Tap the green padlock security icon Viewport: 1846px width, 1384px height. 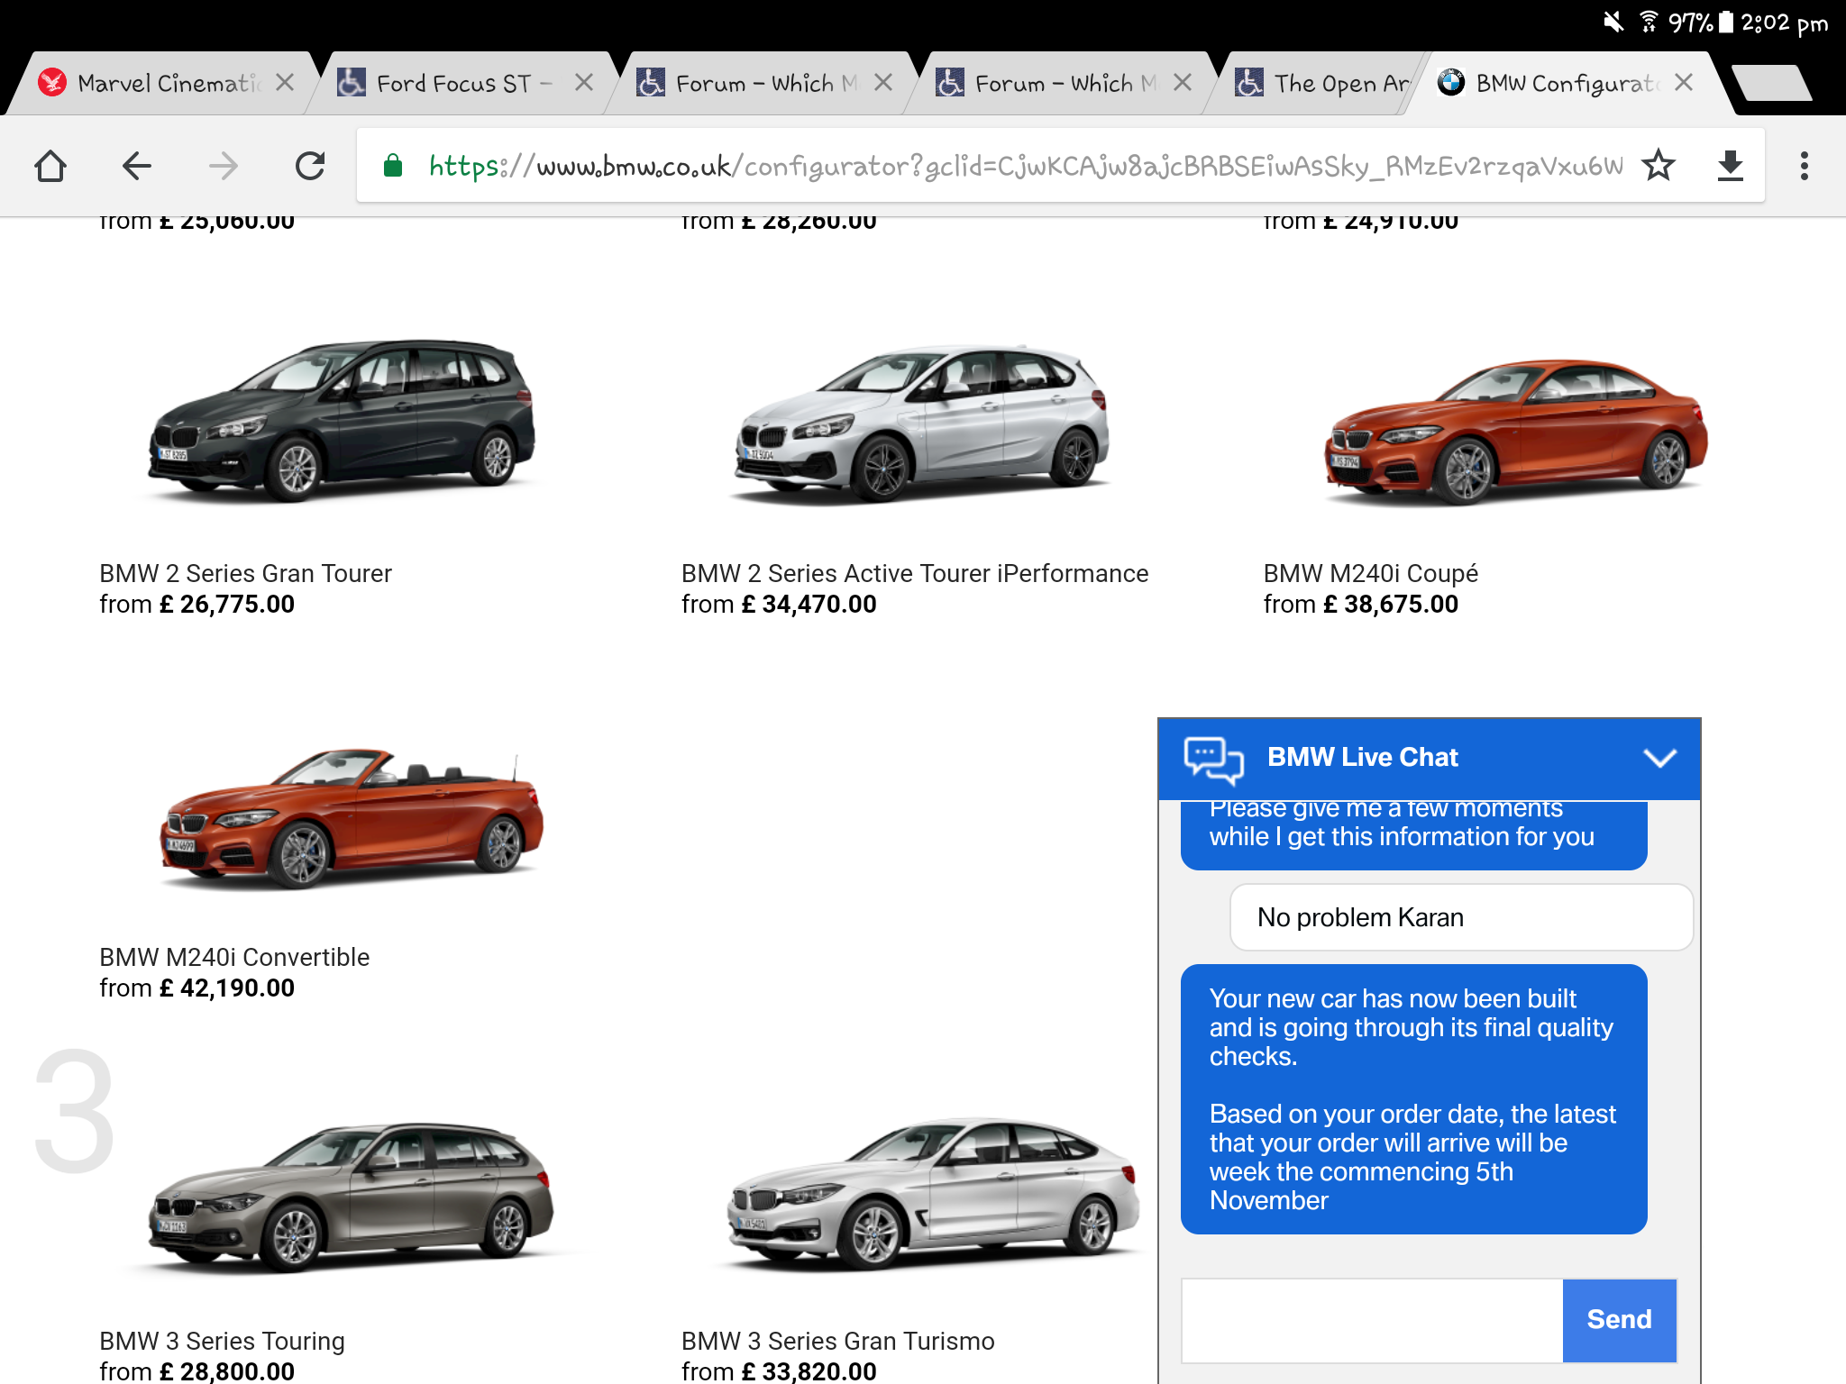(393, 166)
